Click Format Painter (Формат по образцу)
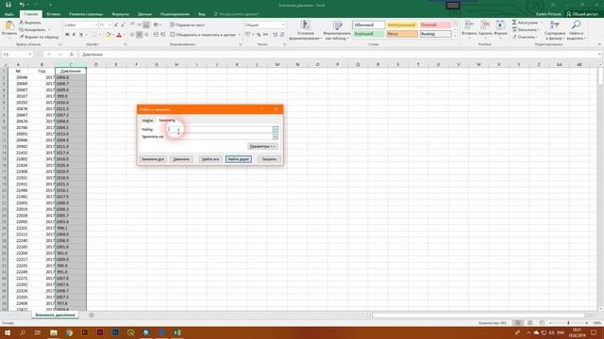The image size is (604, 339). point(40,37)
